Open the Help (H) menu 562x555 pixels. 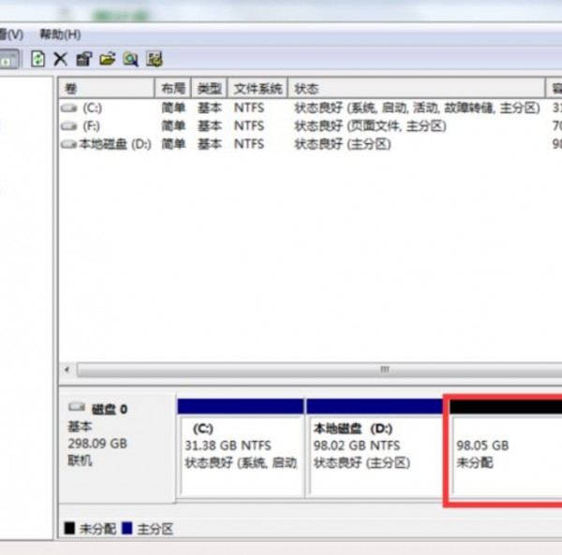pos(59,35)
